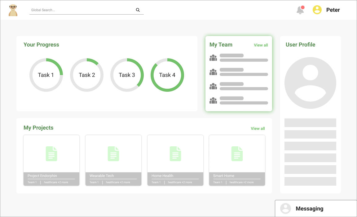Click the Smart Home document icon

(x=237, y=154)
